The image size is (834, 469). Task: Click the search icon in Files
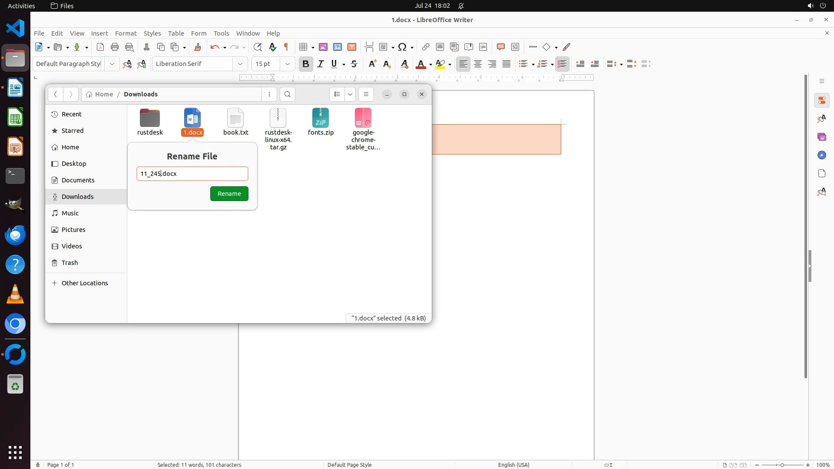[287, 94]
